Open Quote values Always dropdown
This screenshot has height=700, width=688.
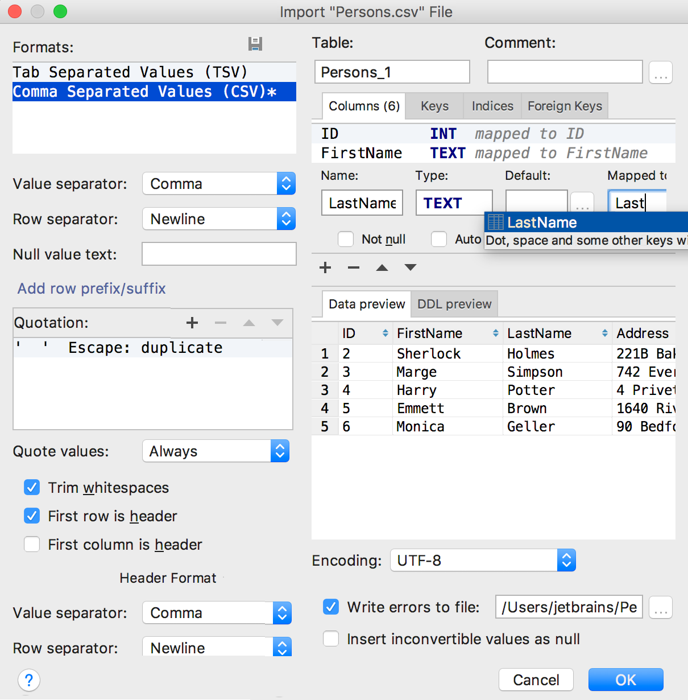(x=215, y=451)
